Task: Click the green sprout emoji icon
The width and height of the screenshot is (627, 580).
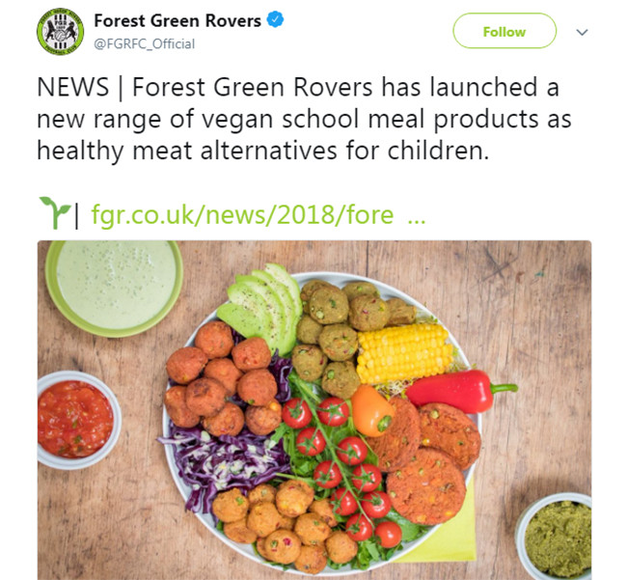Action: pos(52,210)
